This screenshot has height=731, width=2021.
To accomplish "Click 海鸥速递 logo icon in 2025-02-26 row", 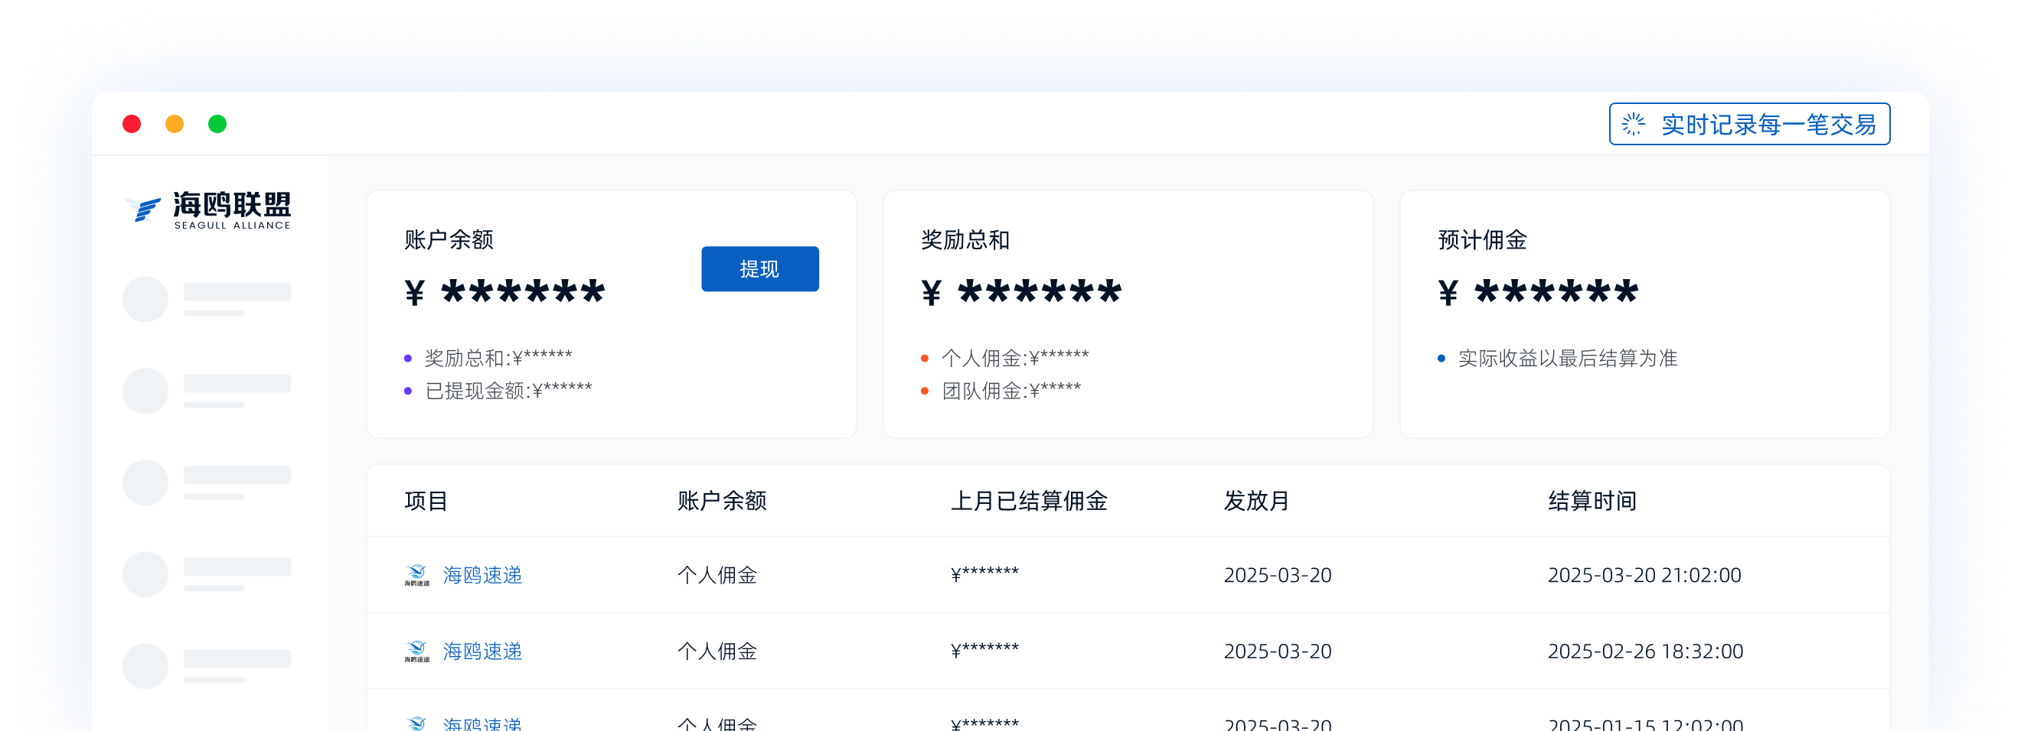I will click(x=416, y=651).
